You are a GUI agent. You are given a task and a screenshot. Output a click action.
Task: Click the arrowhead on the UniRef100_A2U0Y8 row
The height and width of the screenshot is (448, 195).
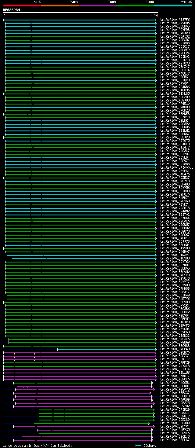coord(154,390)
